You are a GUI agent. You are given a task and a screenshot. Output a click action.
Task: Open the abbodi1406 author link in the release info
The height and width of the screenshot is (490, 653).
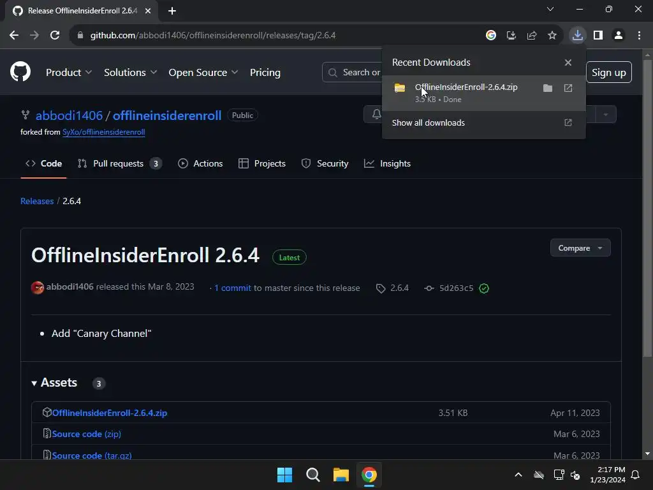[x=70, y=287]
